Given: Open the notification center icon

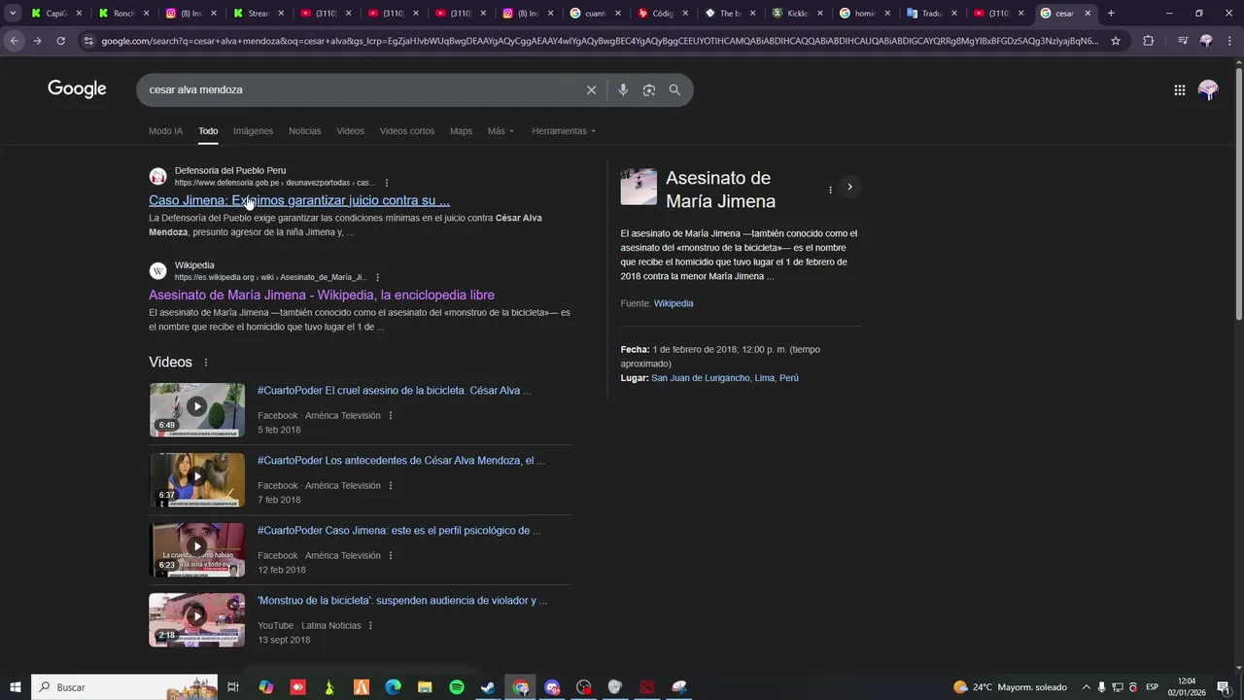Looking at the screenshot, I should click(x=1224, y=687).
